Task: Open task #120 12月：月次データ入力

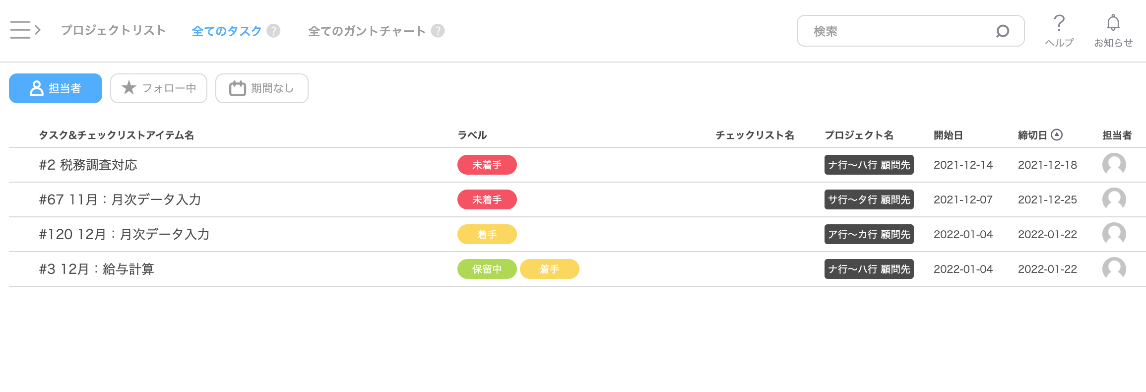Action: coord(124,234)
